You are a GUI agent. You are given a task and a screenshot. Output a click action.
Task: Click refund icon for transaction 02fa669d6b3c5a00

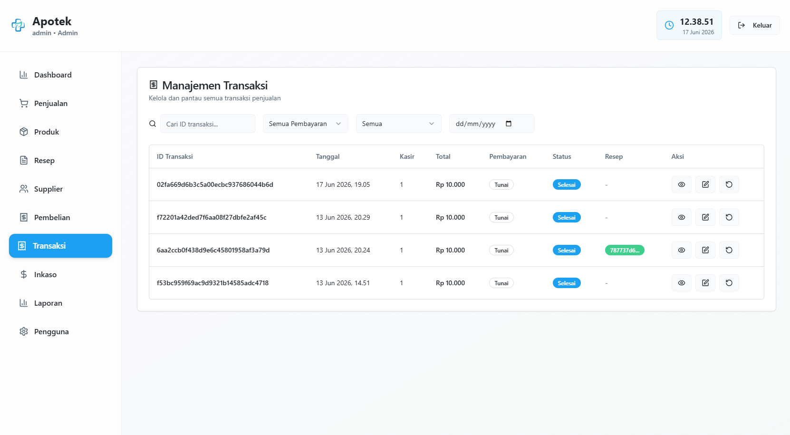pyautogui.click(x=729, y=184)
